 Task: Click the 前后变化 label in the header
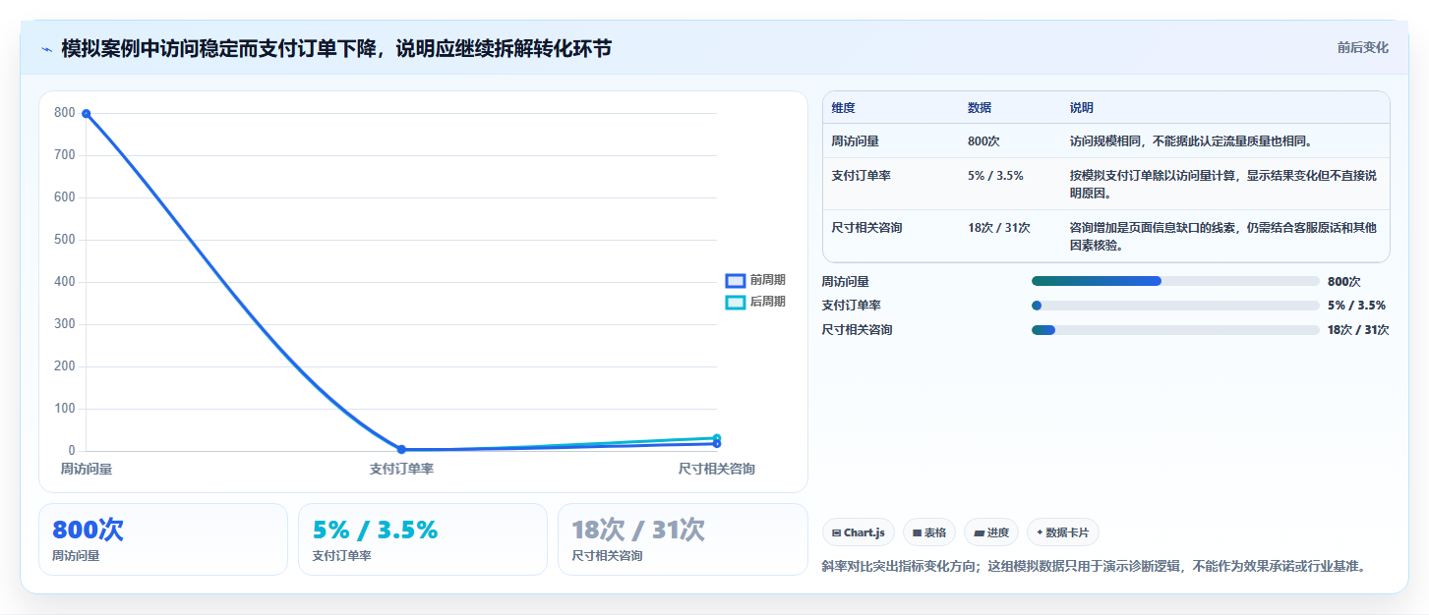[x=1362, y=47]
